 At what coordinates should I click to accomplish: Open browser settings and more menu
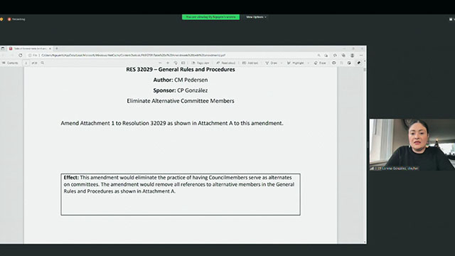[x=361, y=55]
